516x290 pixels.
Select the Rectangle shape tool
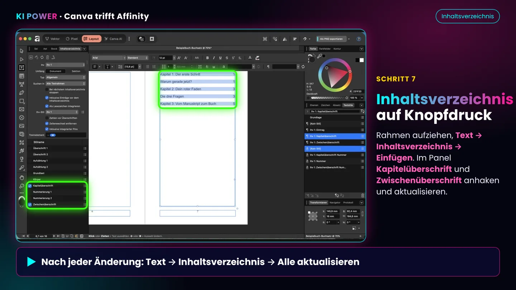point(21,101)
